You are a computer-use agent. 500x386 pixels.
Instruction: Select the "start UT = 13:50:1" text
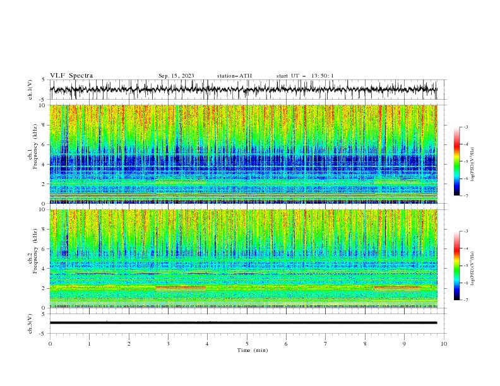[305, 76]
